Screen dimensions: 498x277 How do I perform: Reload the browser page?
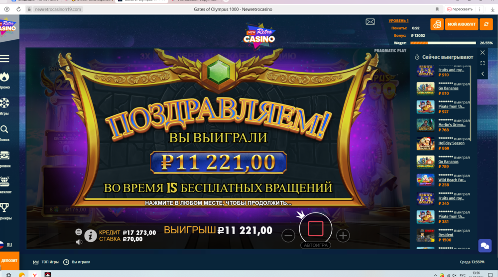point(18,9)
